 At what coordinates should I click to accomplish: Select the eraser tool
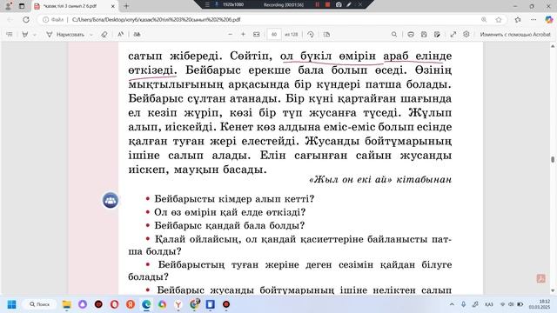(104, 35)
